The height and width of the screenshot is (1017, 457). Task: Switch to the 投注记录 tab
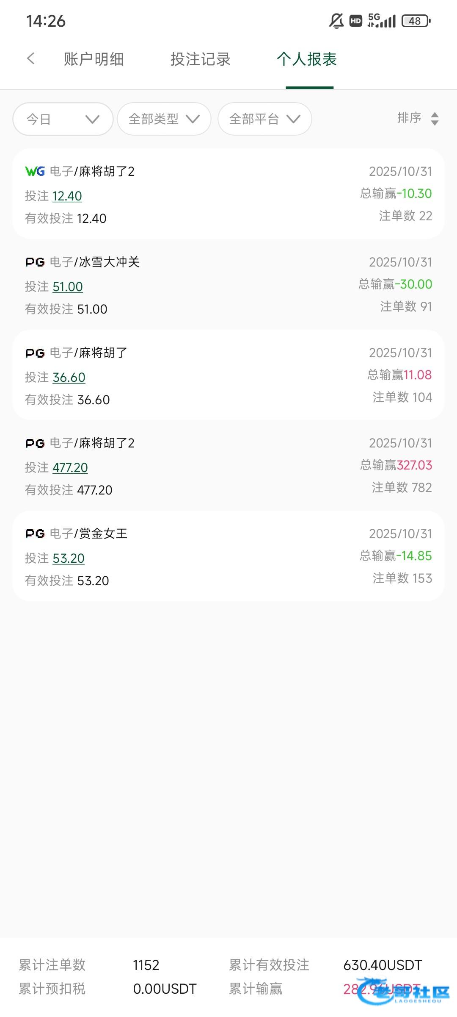201,59
